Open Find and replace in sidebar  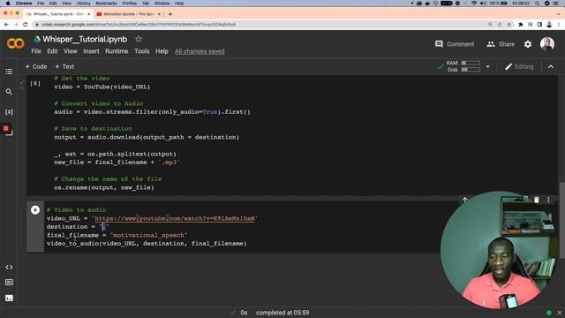[x=9, y=92]
